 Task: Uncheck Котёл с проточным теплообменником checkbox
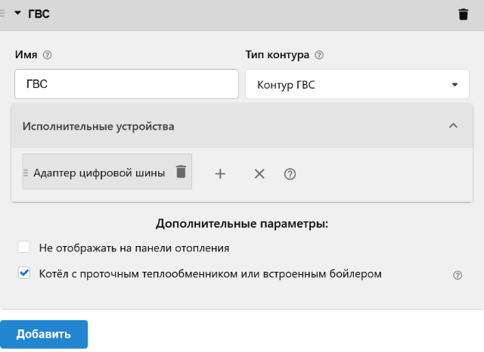pos(24,273)
